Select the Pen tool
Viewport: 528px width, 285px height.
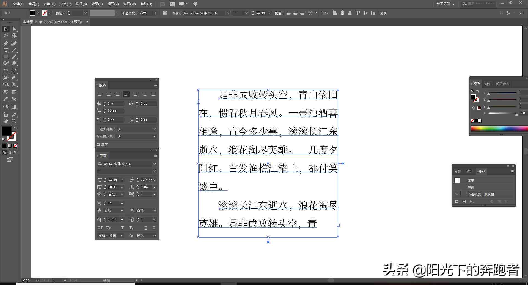[5, 43]
